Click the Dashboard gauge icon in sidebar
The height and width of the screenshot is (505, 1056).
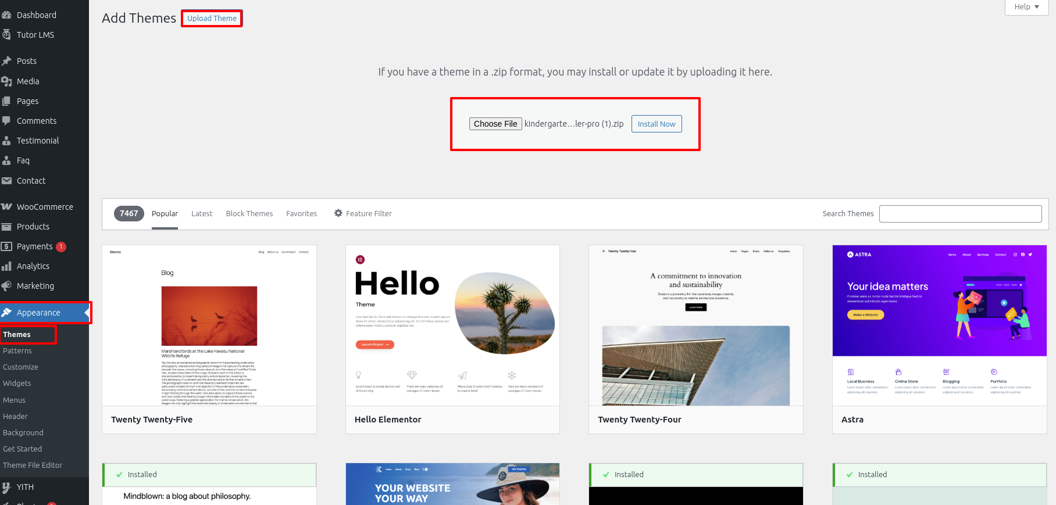coord(7,15)
